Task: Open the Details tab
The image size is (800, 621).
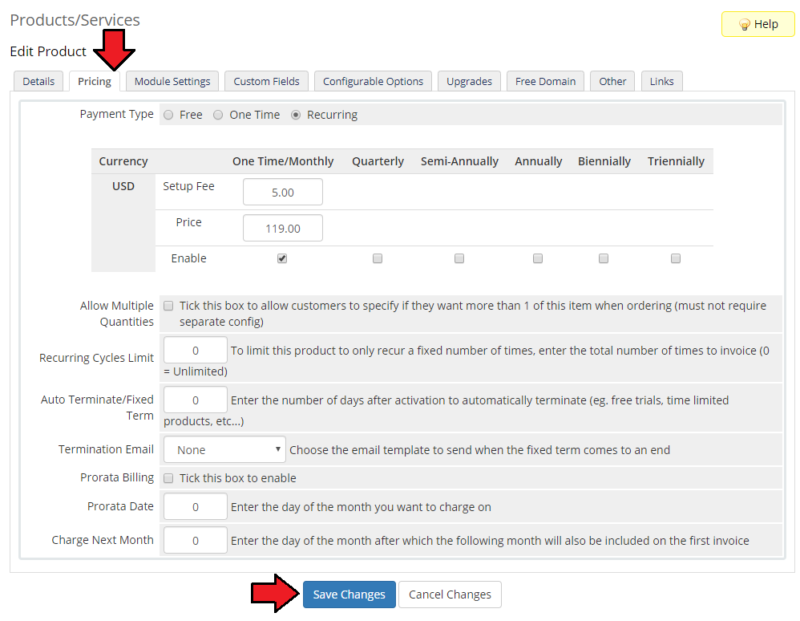Action: coord(38,81)
